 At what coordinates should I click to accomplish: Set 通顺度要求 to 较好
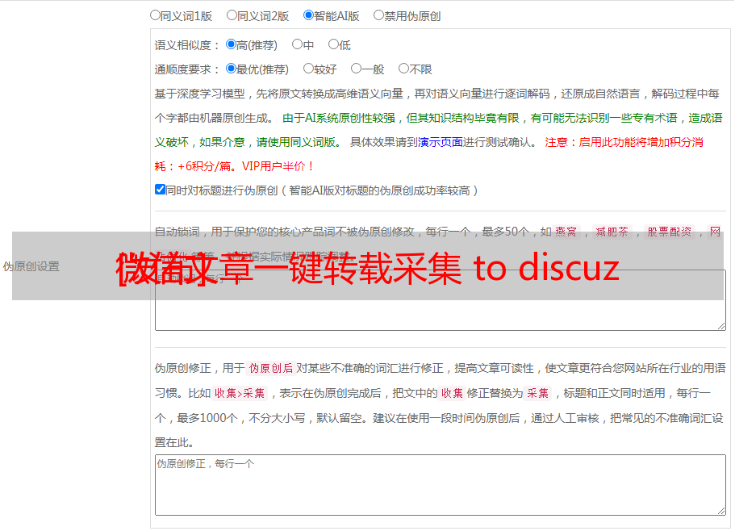[308, 69]
